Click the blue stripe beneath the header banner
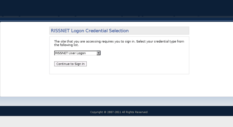Image resolution: width=233 pixels, height=127 pixels. coord(116,19)
